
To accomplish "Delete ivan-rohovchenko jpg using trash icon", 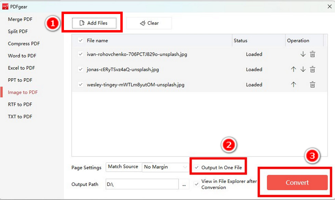I will pyautogui.click(x=312, y=54).
